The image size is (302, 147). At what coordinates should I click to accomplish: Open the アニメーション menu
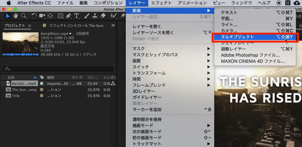(192, 3)
